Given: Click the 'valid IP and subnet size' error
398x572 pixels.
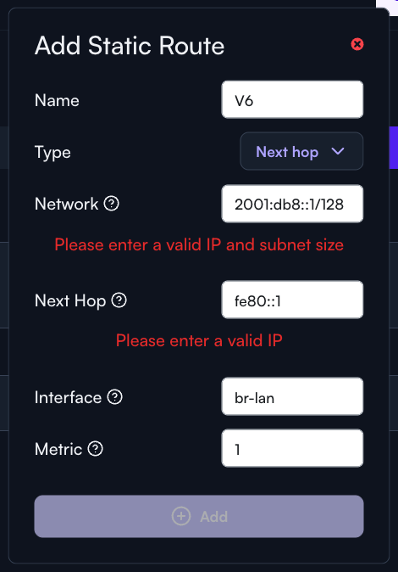Looking at the screenshot, I should 199,244.
